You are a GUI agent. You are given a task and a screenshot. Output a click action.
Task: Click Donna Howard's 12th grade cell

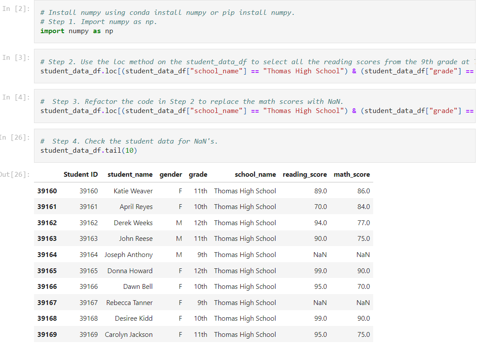coord(201,271)
